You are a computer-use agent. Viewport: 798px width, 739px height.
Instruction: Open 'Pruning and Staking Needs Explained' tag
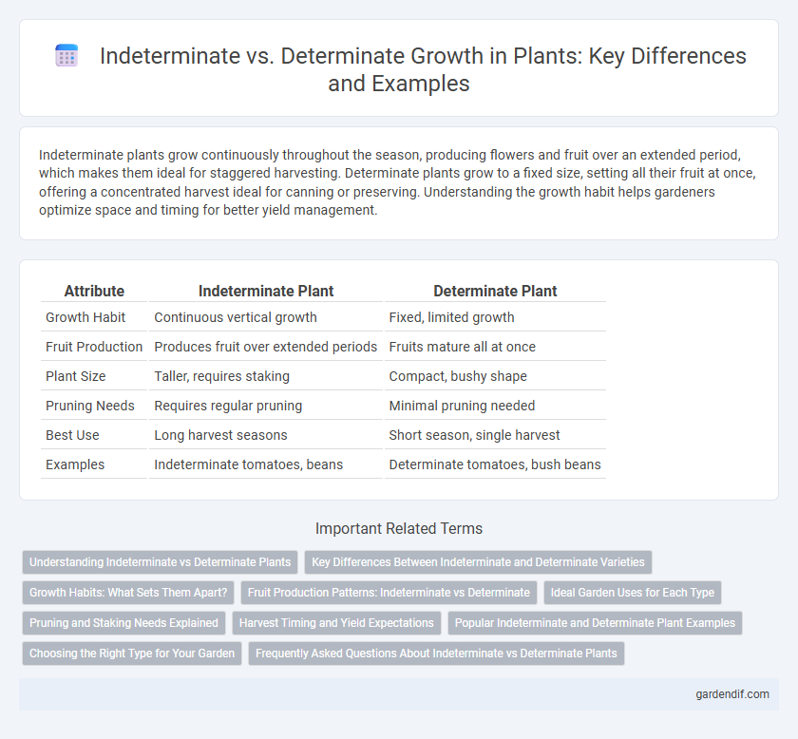(123, 623)
